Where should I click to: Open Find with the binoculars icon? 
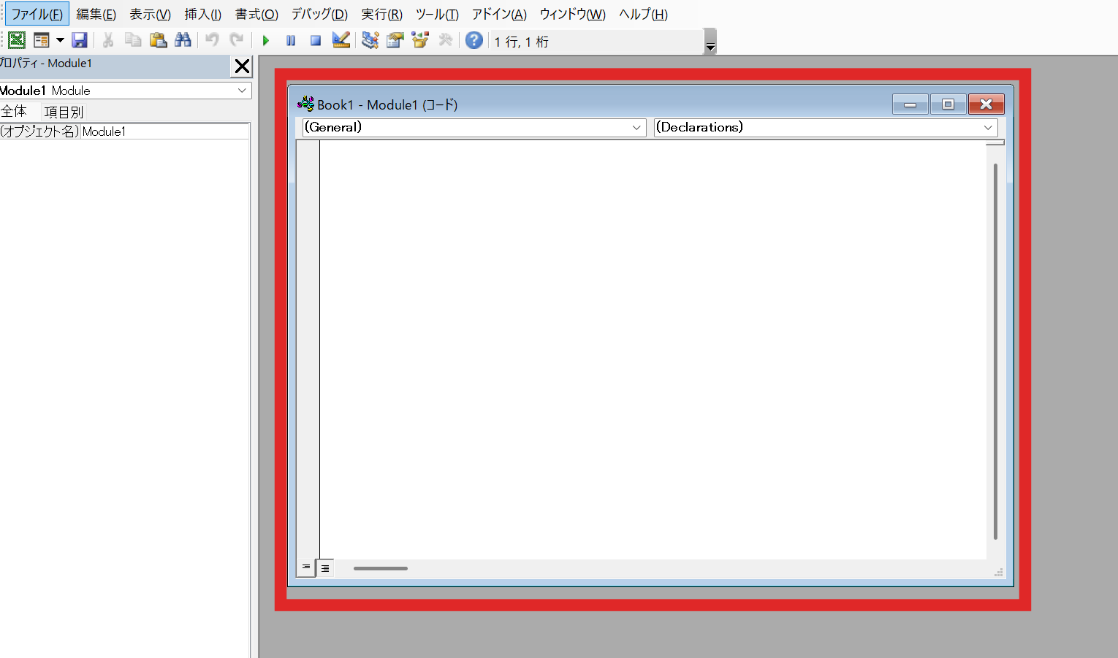tap(183, 40)
